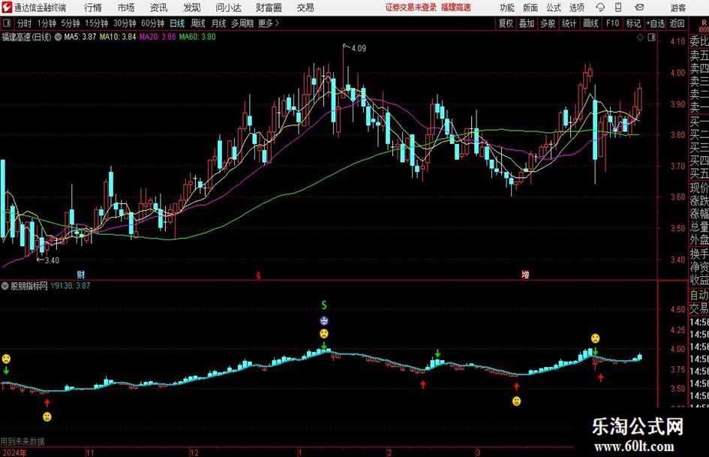
Task: Select the 多周期 multi-period tab
Action: 242,23
